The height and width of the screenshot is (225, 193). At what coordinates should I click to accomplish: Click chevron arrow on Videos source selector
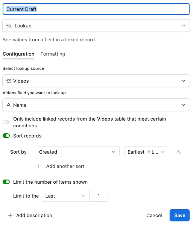pos(184,81)
